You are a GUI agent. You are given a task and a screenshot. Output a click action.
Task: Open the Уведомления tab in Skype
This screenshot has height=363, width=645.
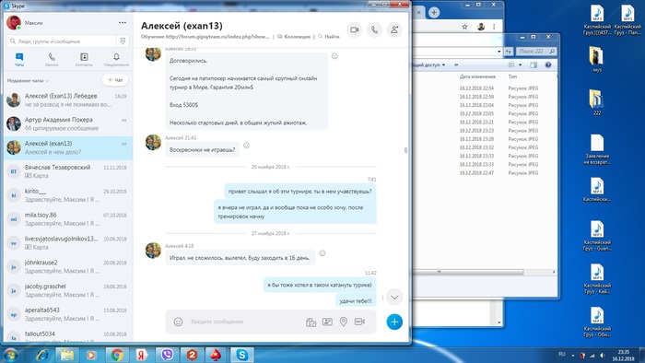pos(116,60)
